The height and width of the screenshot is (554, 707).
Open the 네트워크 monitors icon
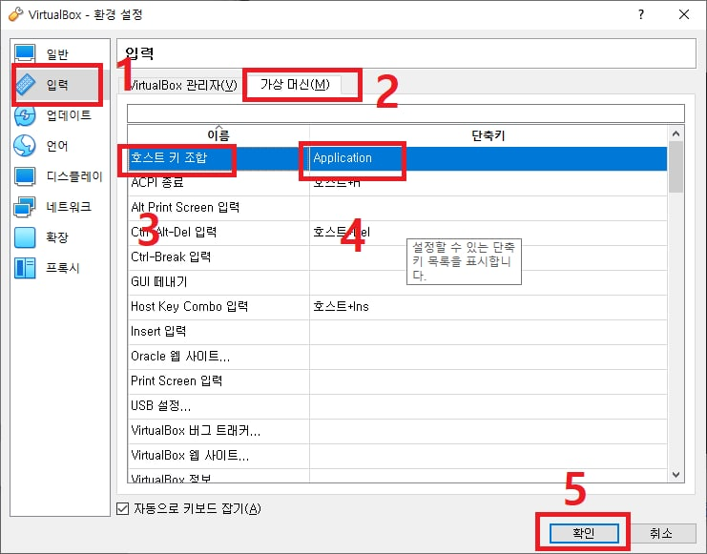[25, 207]
